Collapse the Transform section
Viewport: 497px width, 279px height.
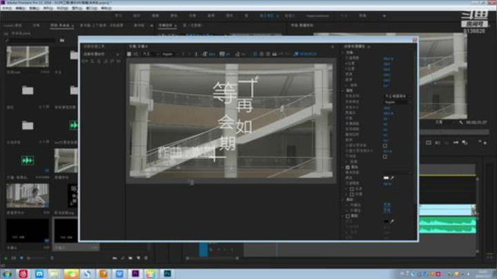[x=343, y=52]
